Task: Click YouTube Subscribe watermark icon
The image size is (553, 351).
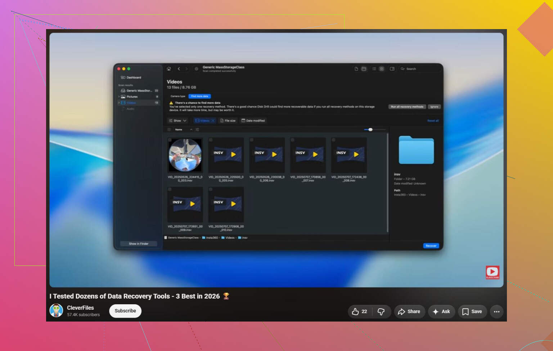Action: click(x=492, y=272)
